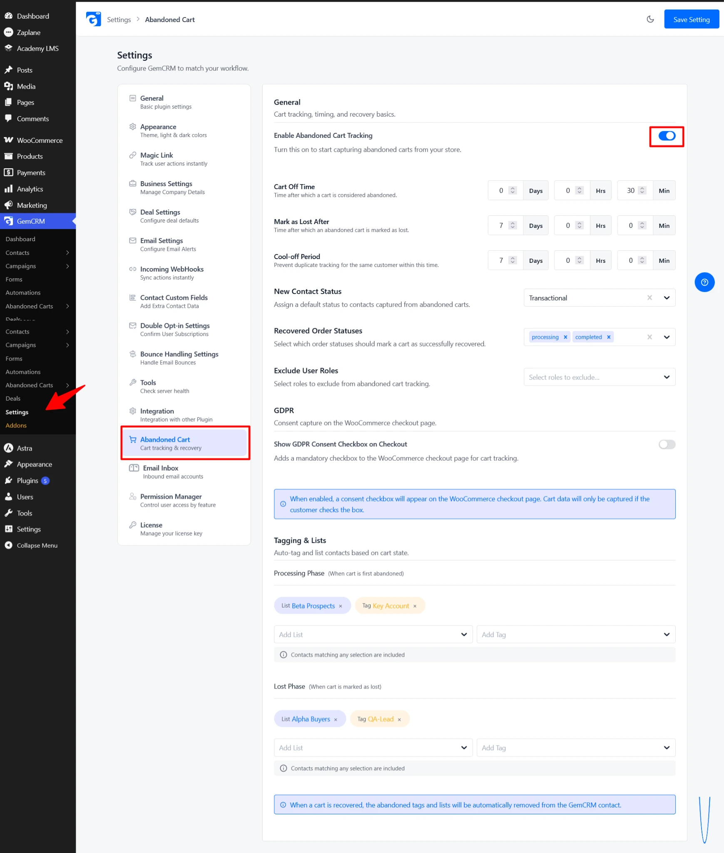Open the Double Opt-in Settings tab

tap(184, 330)
